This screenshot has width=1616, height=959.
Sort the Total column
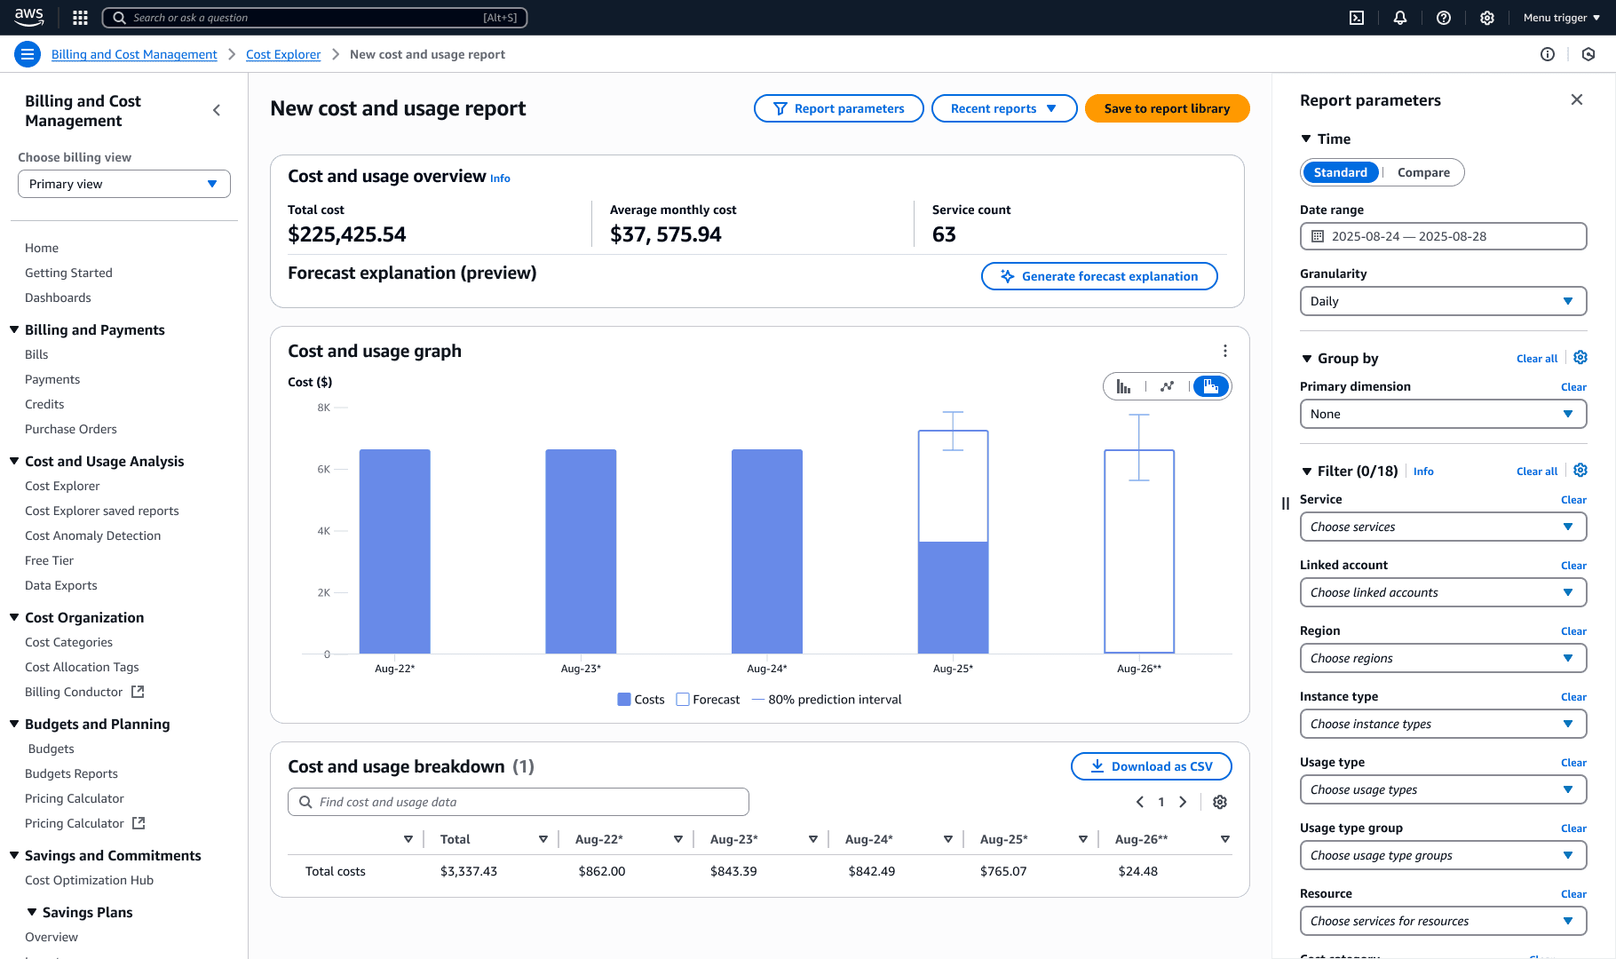tap(543, 839)
